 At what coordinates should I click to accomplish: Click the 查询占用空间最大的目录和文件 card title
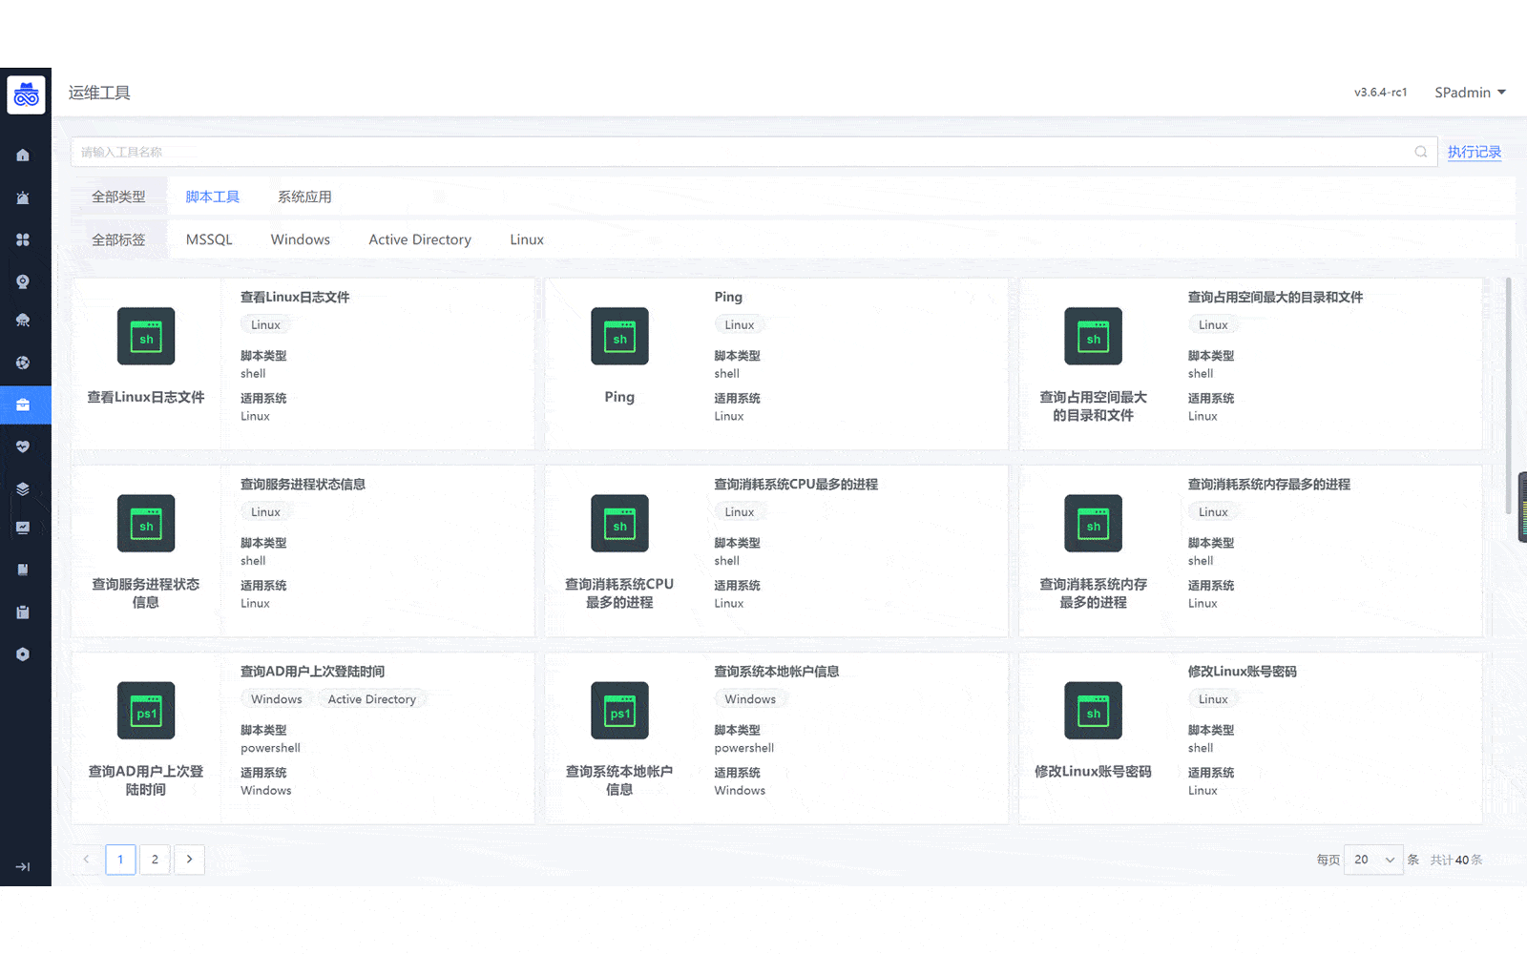(1275, 297)
